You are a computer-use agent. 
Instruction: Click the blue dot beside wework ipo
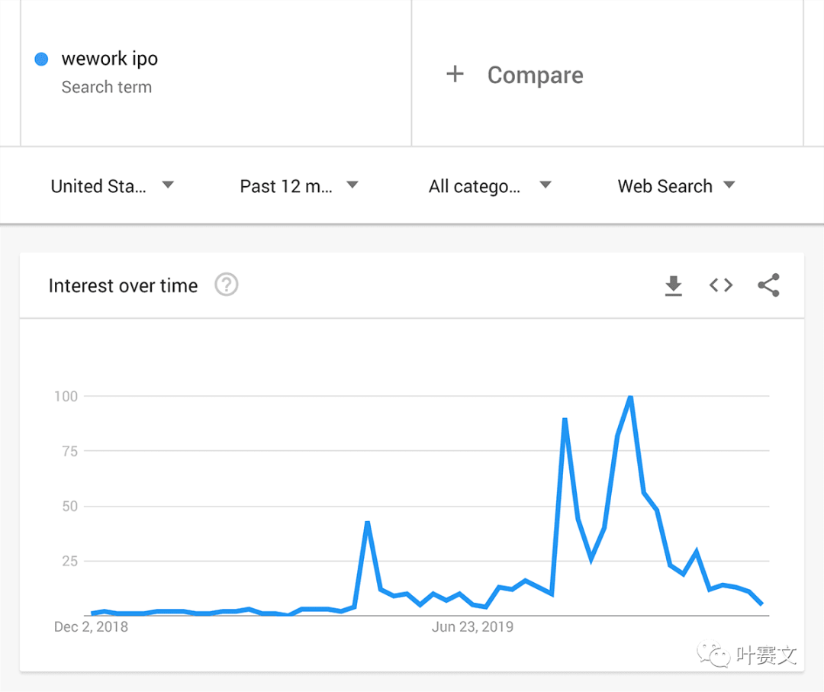point(41,59)
